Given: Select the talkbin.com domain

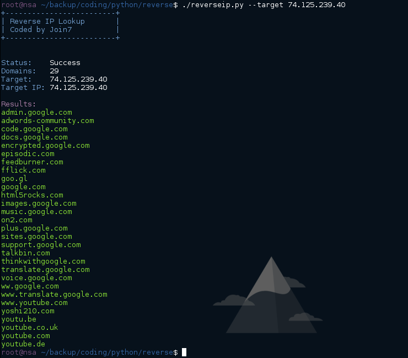Looking at the screenshot, I should [25, 253].
